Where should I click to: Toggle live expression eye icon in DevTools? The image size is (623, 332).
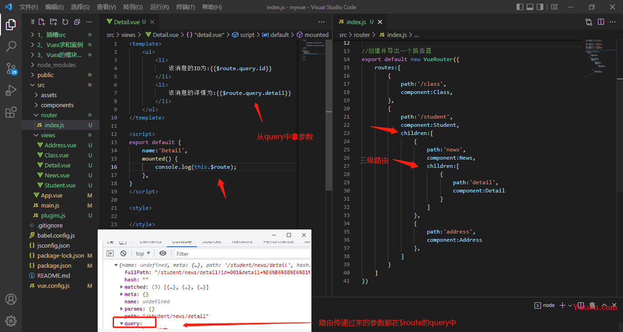[x=163, y=254]
